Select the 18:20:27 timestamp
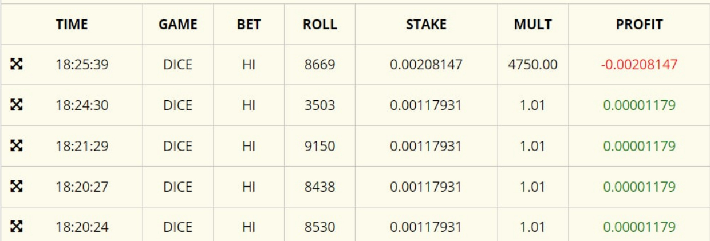This screenshot has height=241, width=710. [82, 187]
